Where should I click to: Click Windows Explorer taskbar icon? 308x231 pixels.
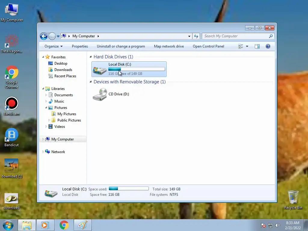click(x=27, y=225)
